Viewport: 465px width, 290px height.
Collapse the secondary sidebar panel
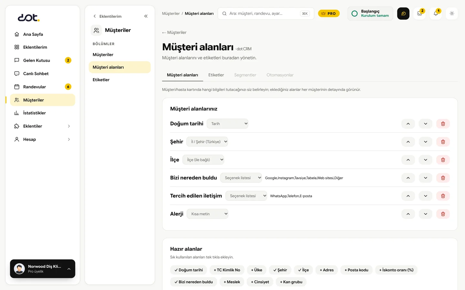146,16
